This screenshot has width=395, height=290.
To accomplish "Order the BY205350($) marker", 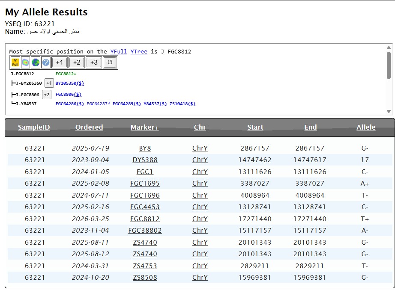I will pos(70,83).
